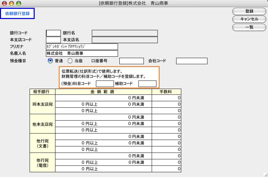Choose the 当座 deposit type radio button
Image resolution: width=268 pixels, height=177 pixels.
70,61
